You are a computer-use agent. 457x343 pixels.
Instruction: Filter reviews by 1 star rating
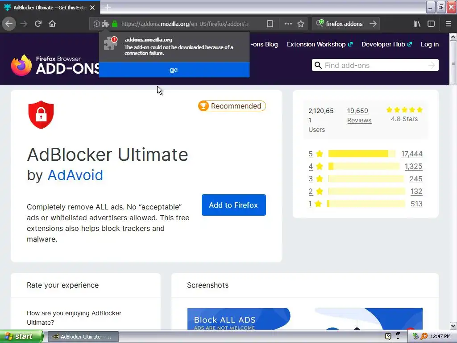(316, 204)
